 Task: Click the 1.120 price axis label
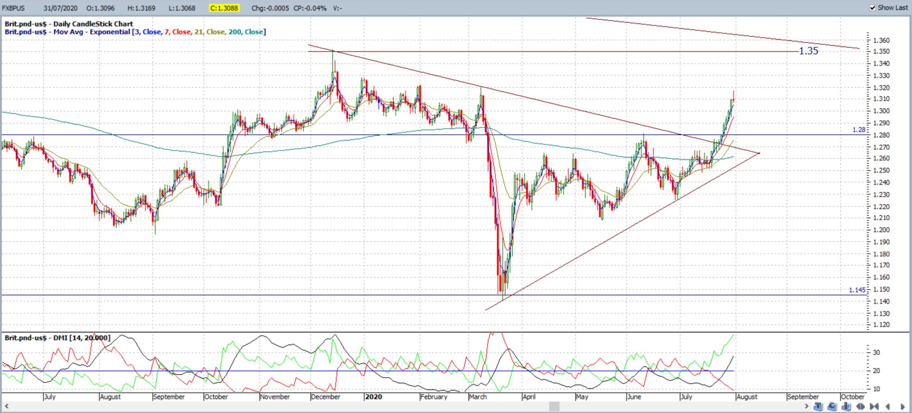click(881, 324)
